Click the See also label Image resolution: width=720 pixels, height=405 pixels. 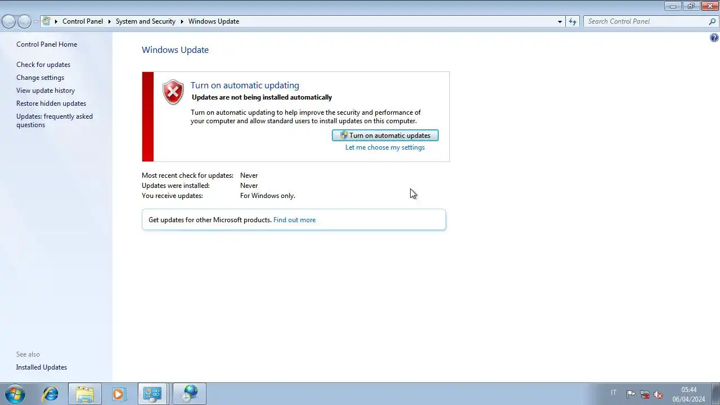pos(28,354)
